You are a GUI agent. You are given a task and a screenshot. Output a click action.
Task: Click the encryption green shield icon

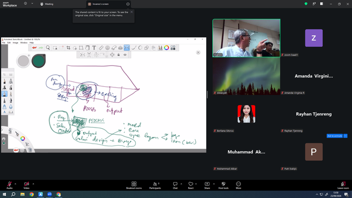tap(306, 4)
